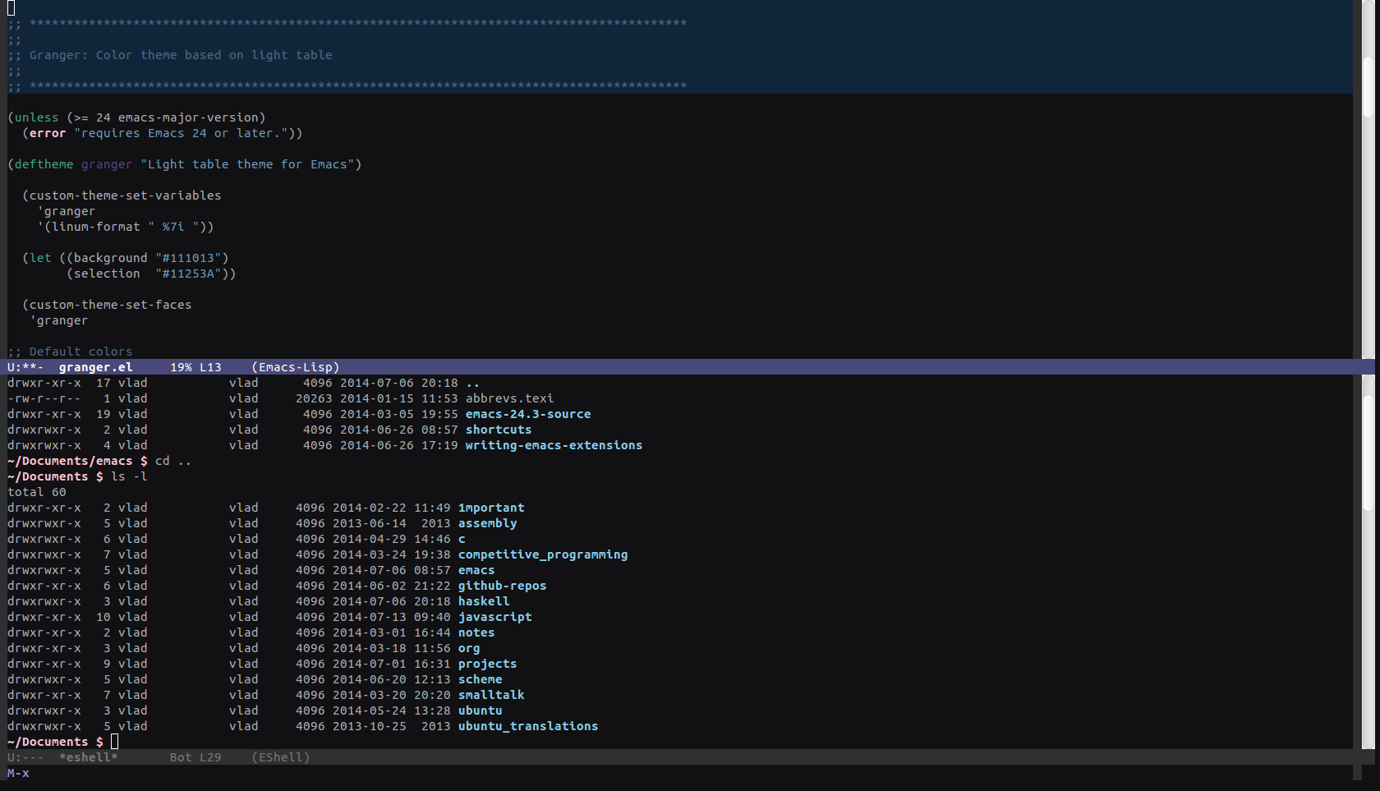Click the github-repos directory name

click(x=502, y=586)
